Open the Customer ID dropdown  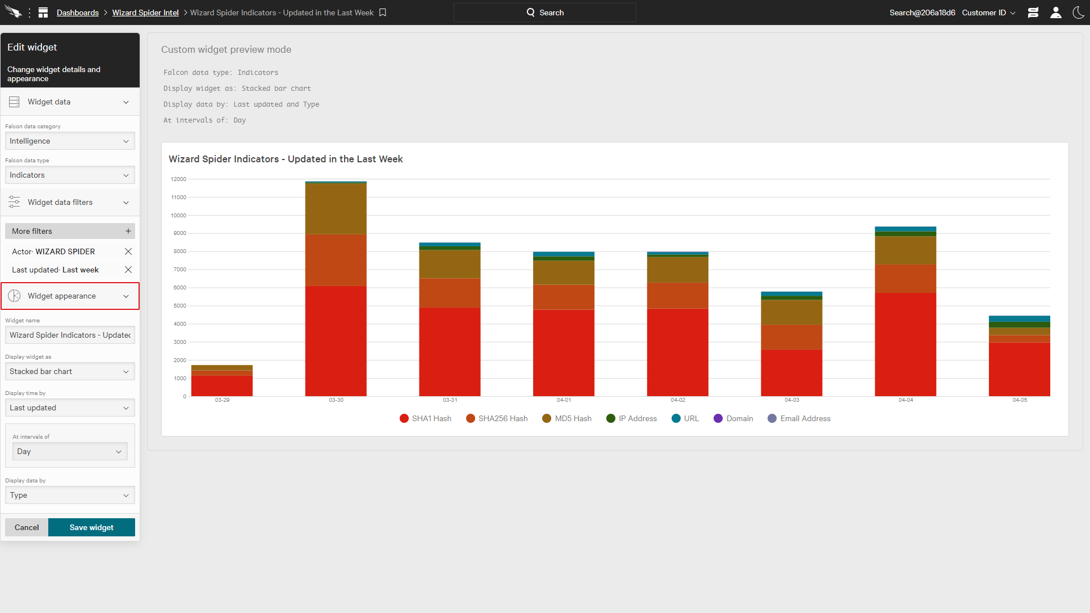(988, 12)
